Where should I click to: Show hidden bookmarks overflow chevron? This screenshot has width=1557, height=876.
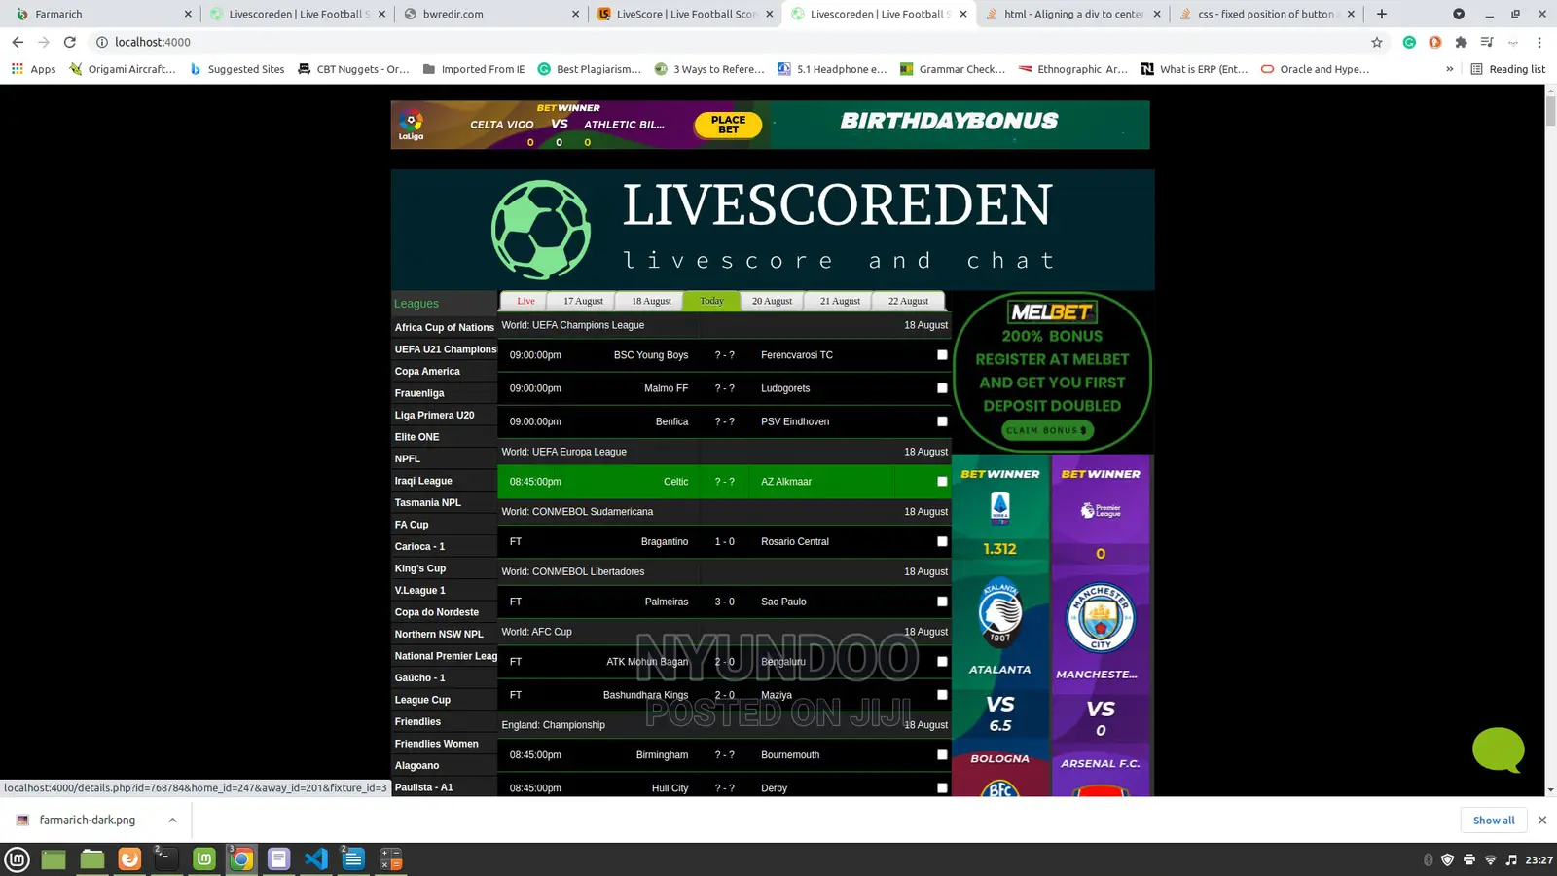point(1450,69)
